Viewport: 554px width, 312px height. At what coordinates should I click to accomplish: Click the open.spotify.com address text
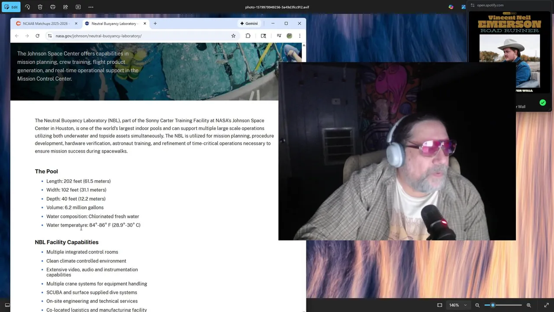tap(490, 5)
